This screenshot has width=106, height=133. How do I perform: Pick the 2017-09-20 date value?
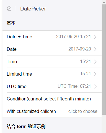80,49
